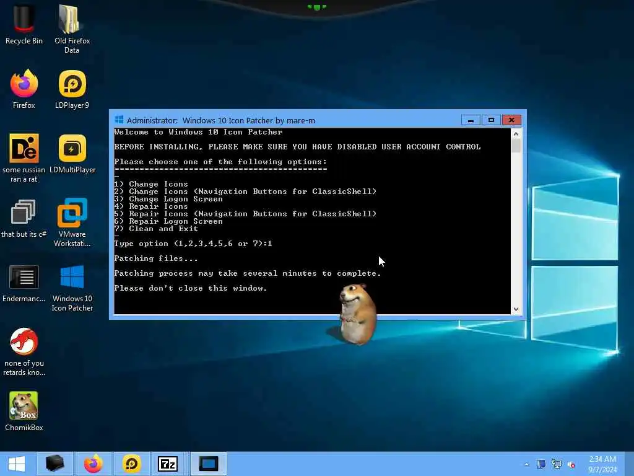
Task: Click the console window system menu icon
Action: [119, 120]
